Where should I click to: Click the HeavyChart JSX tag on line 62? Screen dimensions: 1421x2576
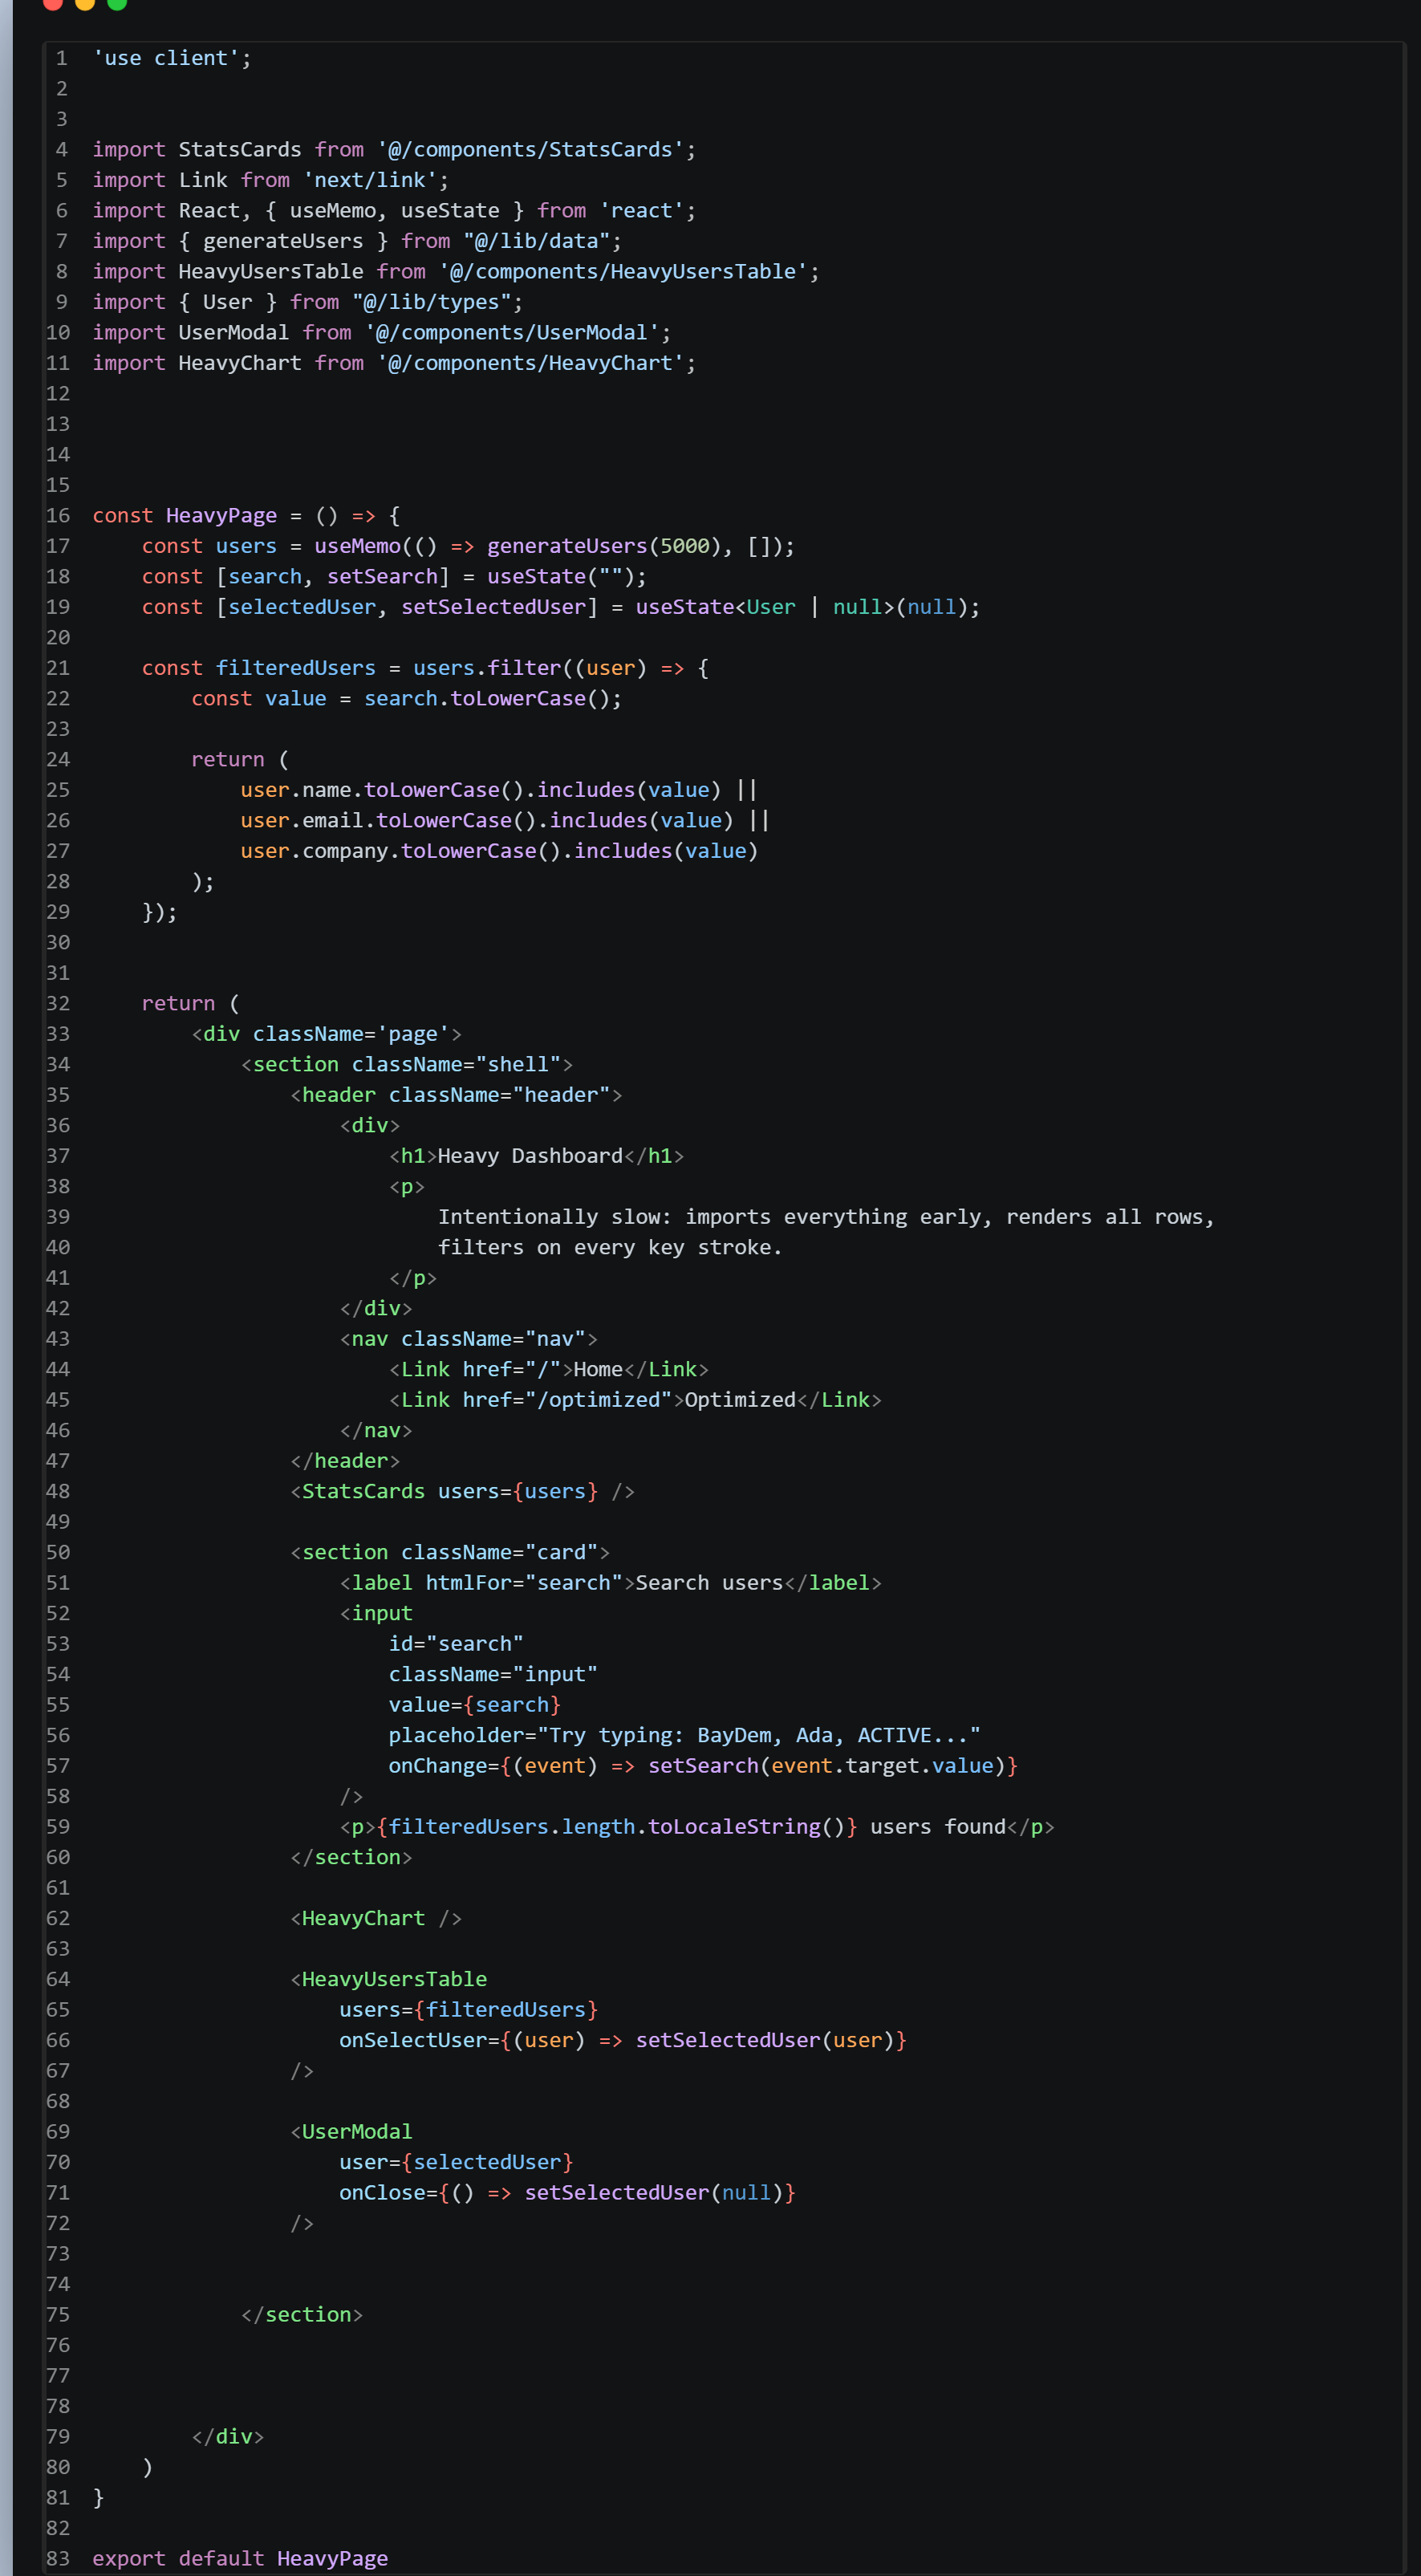376,1919
